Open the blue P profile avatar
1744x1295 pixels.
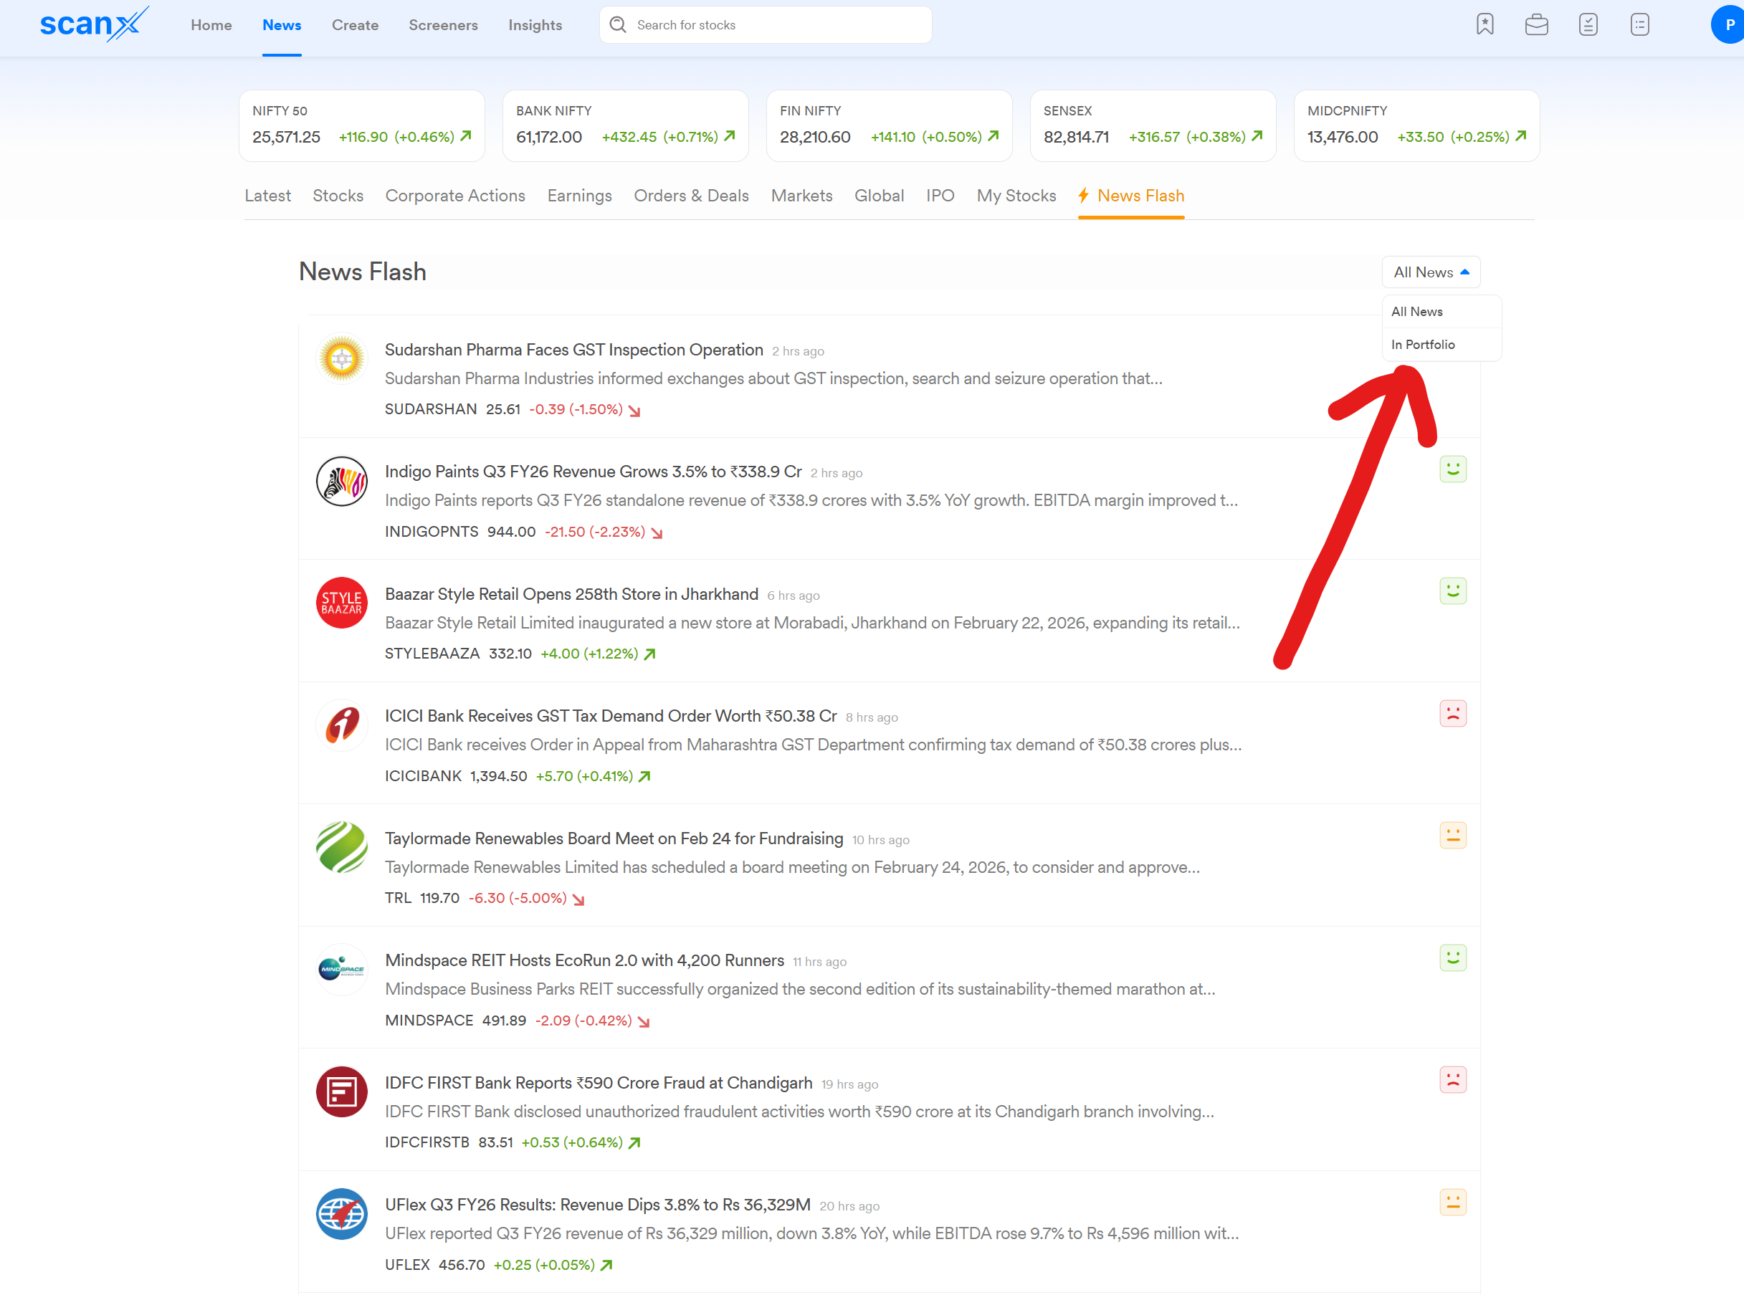[1728, 25]
